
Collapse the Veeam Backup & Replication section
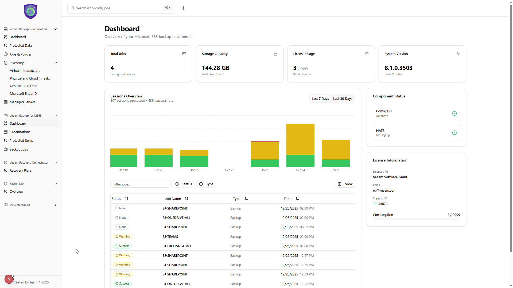pyautogui.click(x=56, y=29)
